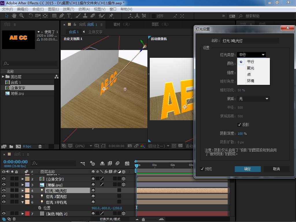Select the Clone Stamp tool
The image size is (296, 222).
point(85,16)
